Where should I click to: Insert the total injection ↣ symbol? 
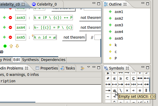140,84
